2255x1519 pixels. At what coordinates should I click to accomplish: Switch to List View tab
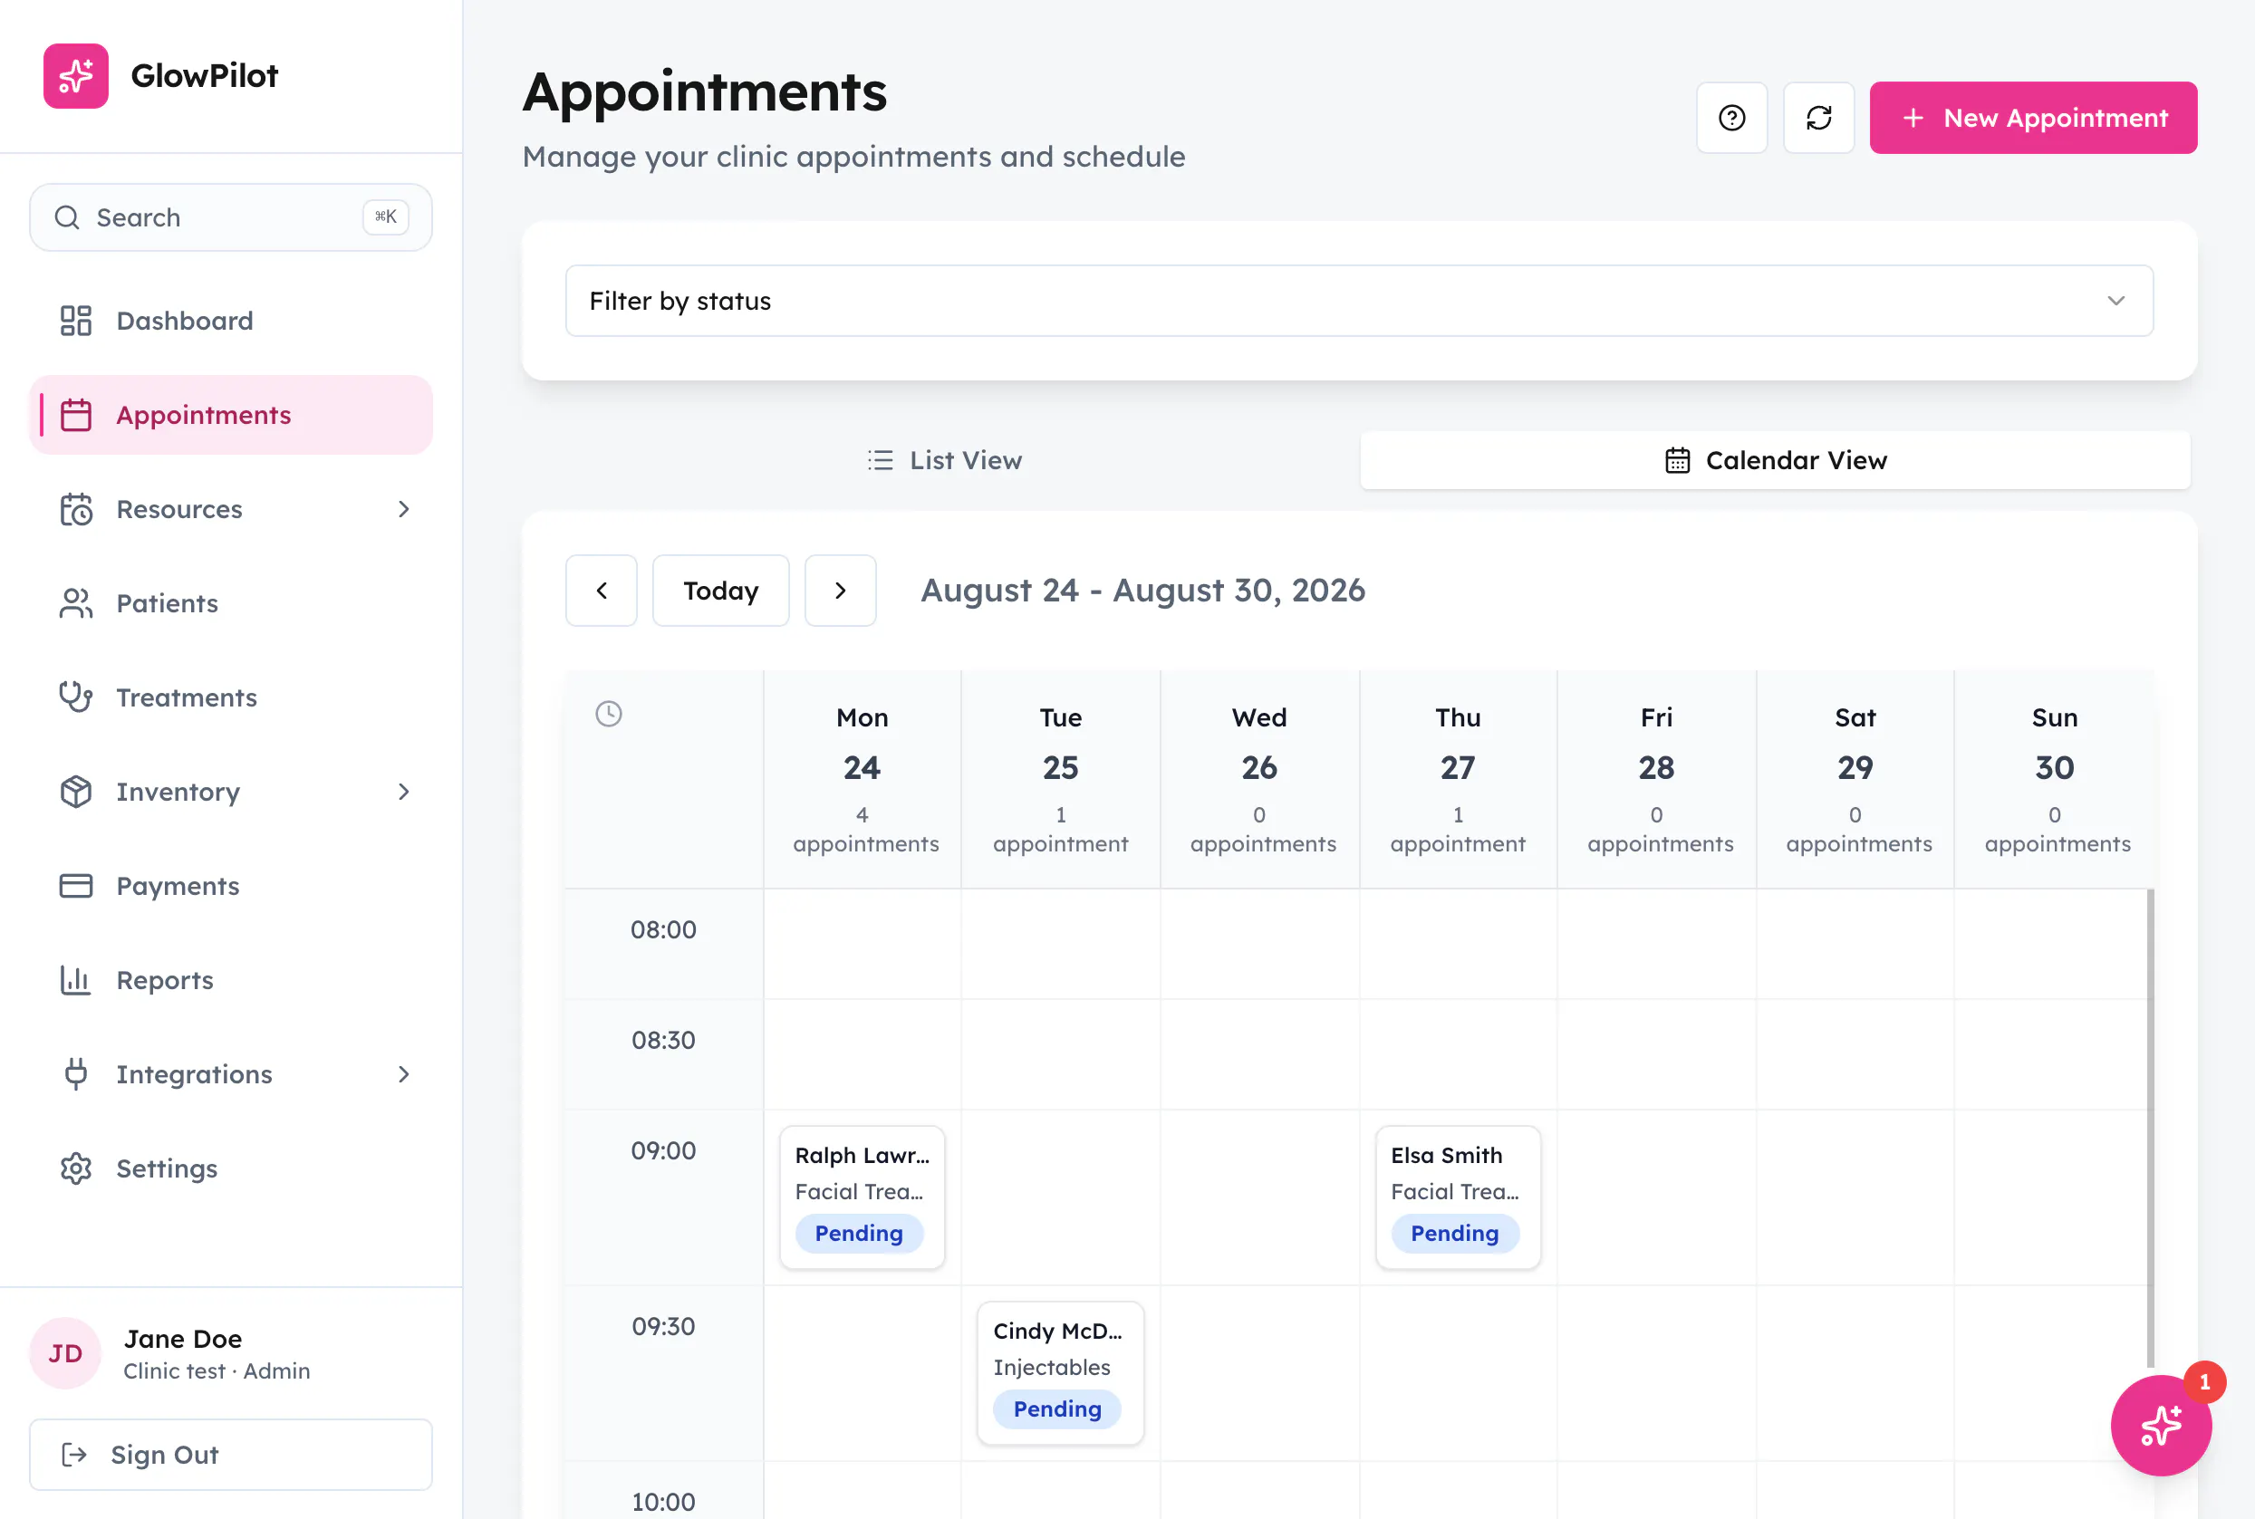click(x=945, y=460)
